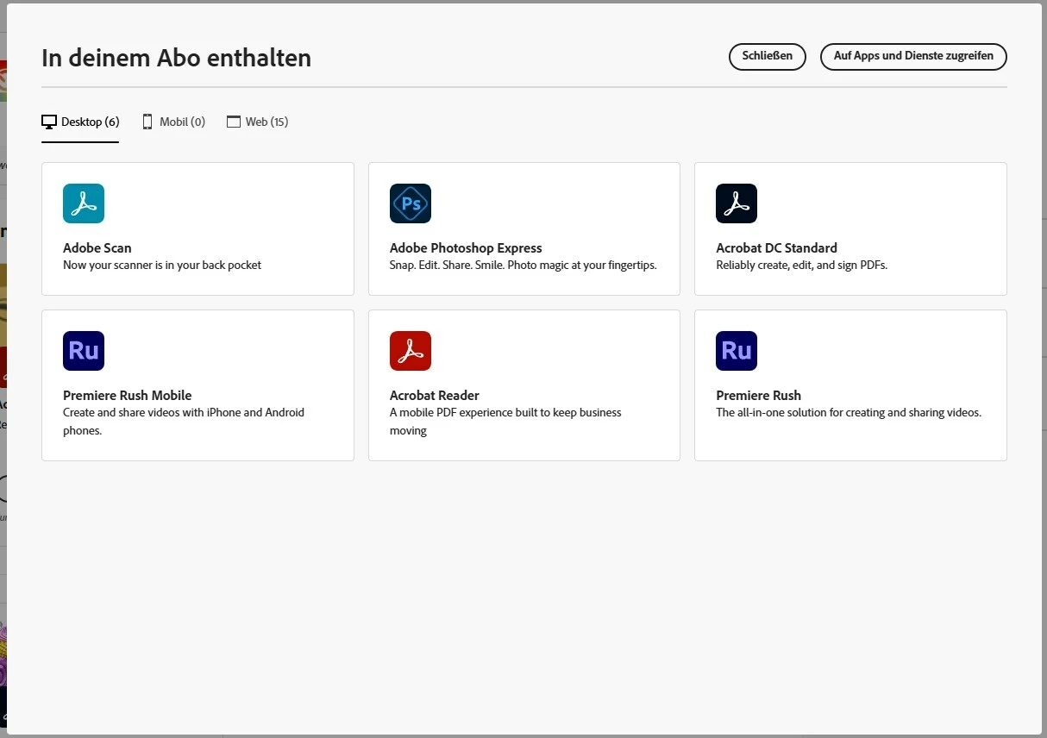
Task: Click 'Now your scanner is in your back pocket'
Action: tap(162, 266)
